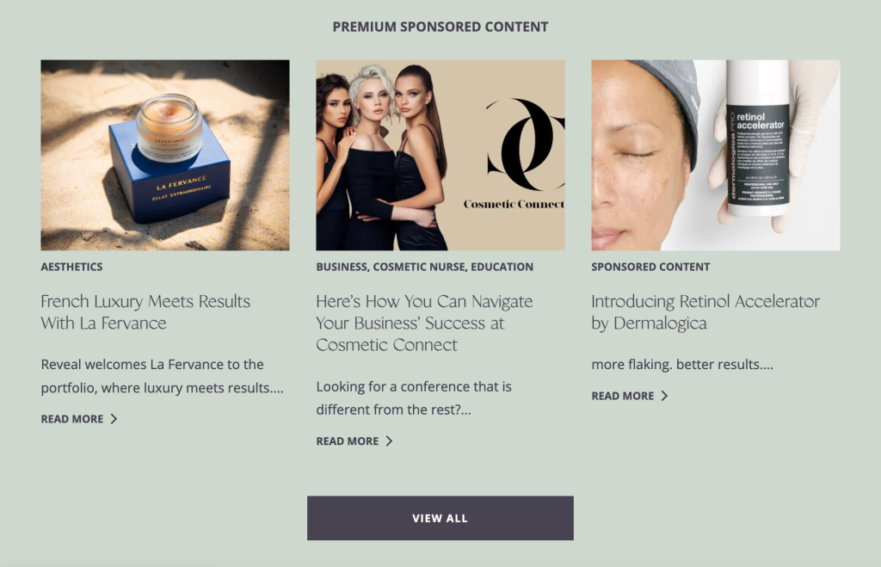
Task: Open the Dermalogica retinol accelerator image
Action: point(716,155)
